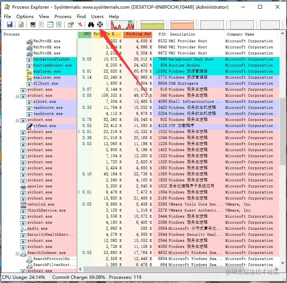Click the SearchProtocolHost icon

[x=29, y=259]
